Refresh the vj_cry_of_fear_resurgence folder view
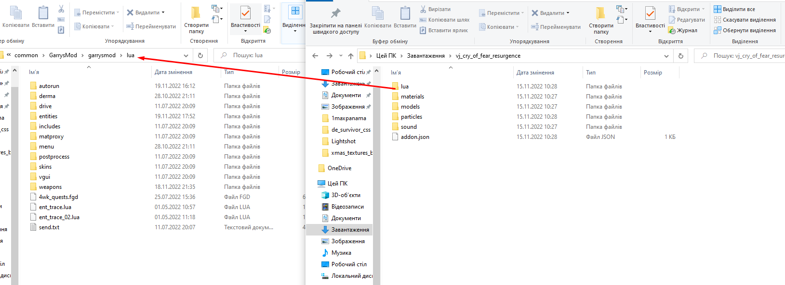Screen dimensions: 785x285 (x=680, y=56)
